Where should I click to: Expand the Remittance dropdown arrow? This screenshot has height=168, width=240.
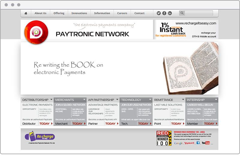click(x=183, y=100)
